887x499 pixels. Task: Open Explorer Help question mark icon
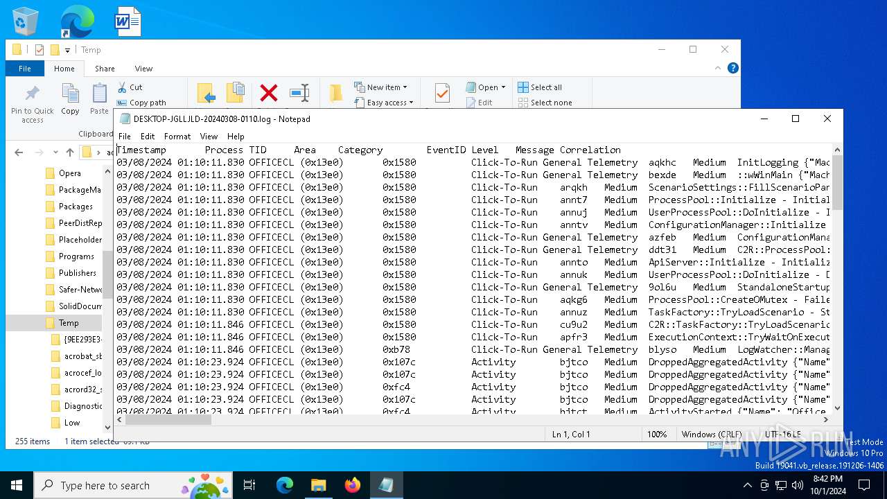(733, 68)
